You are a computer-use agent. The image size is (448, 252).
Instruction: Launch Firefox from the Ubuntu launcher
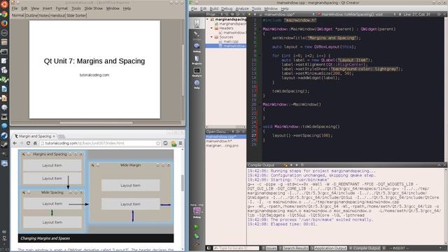click(x=4, y=23)
